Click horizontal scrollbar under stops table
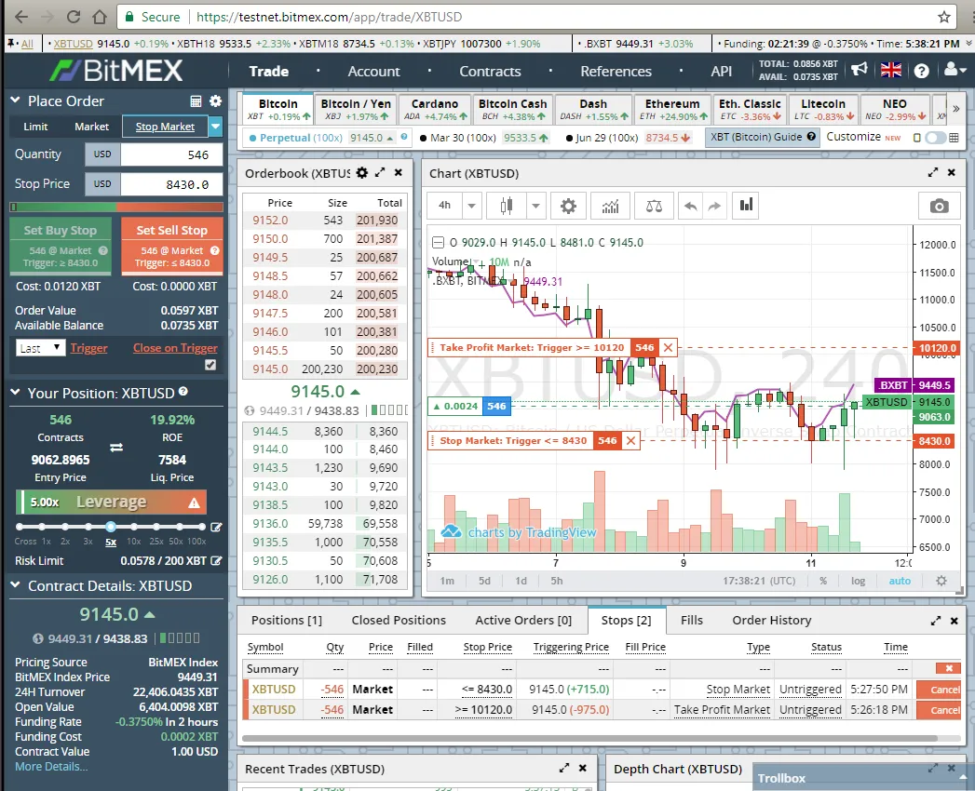This screenshot has height=791, width=975. tap(589, 739)
